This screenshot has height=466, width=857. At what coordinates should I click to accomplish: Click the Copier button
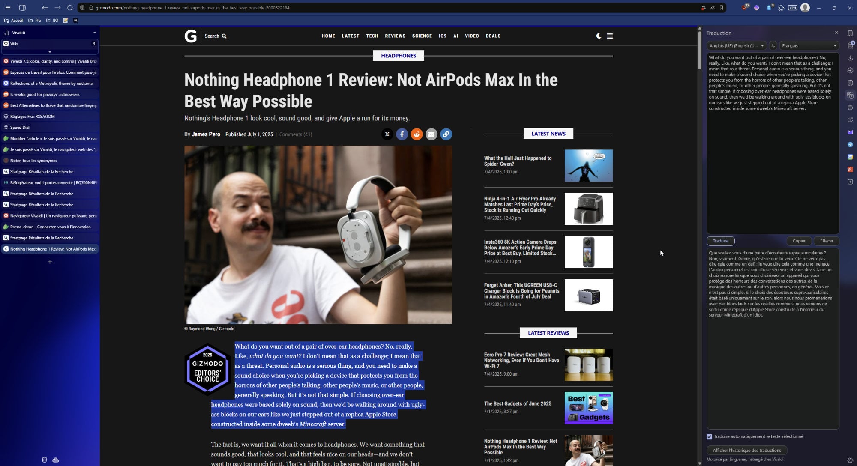point(799,241)
